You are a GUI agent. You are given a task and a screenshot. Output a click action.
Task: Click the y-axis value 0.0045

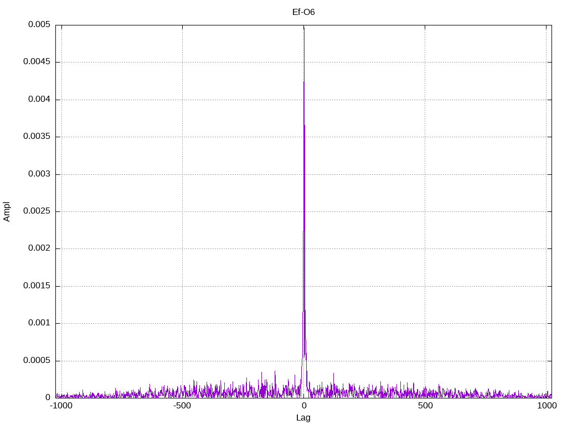[x=37, y=62]
